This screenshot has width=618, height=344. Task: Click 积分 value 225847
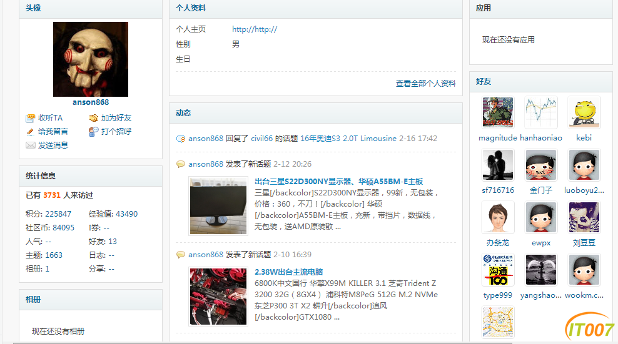[58, 214]
